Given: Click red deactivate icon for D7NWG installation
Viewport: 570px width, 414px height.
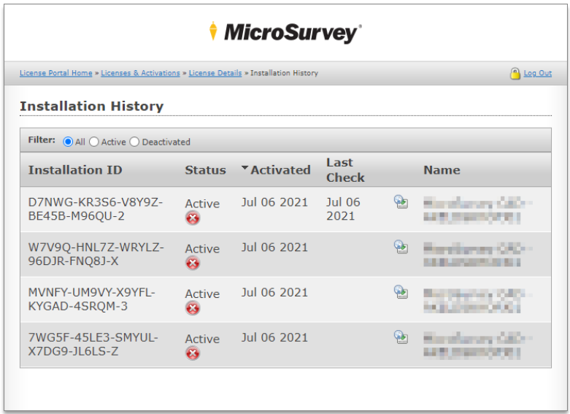Looking at the screenshot, I should 193,218.
